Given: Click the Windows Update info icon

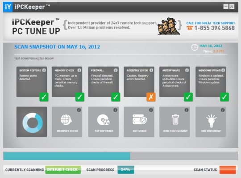Looking at the screenshot, I should (223, 70).
